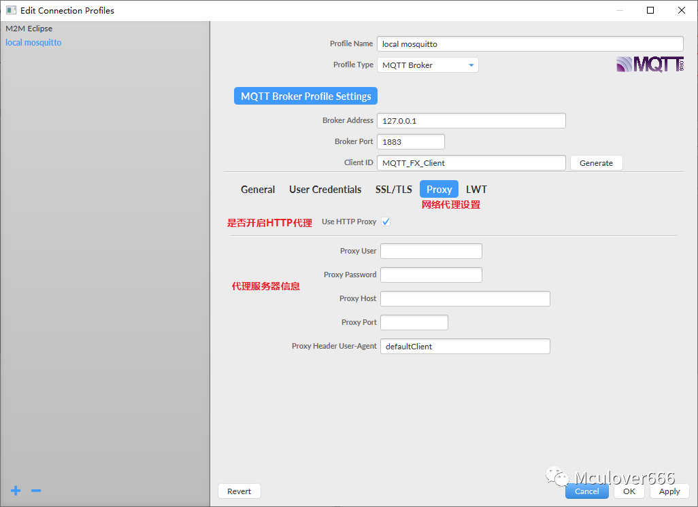Image resolution: width=698 pixels, height=507 pixels.
Task: Click the Cancel button
Action: [x=586, y=491]
